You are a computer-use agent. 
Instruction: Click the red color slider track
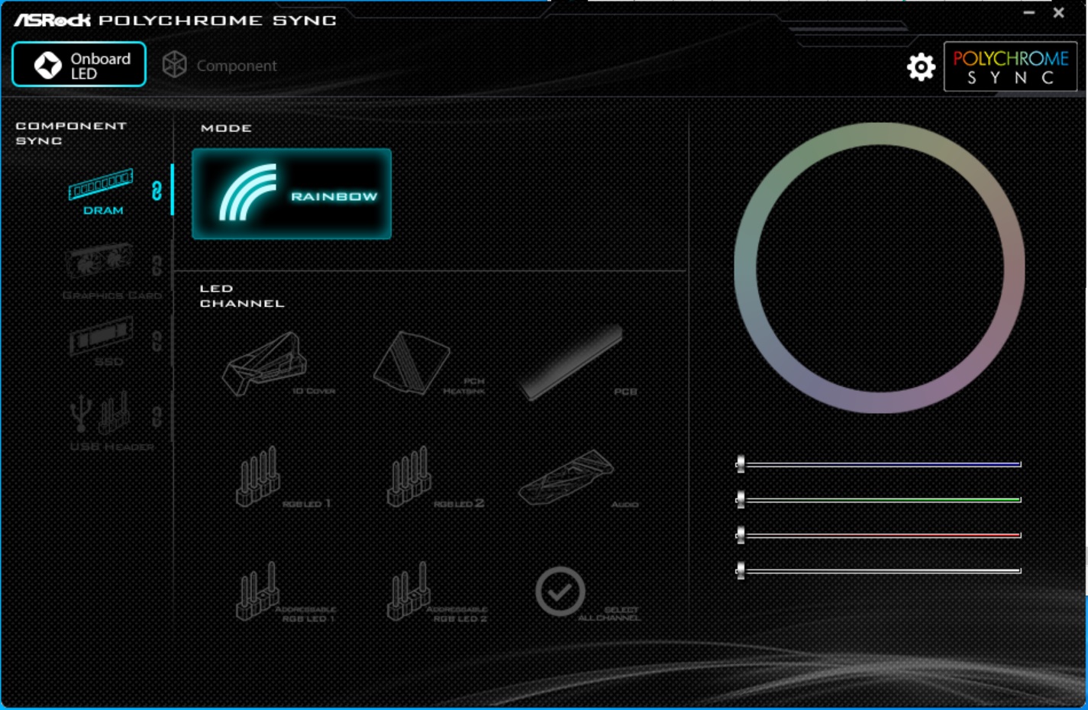(880, 535)
